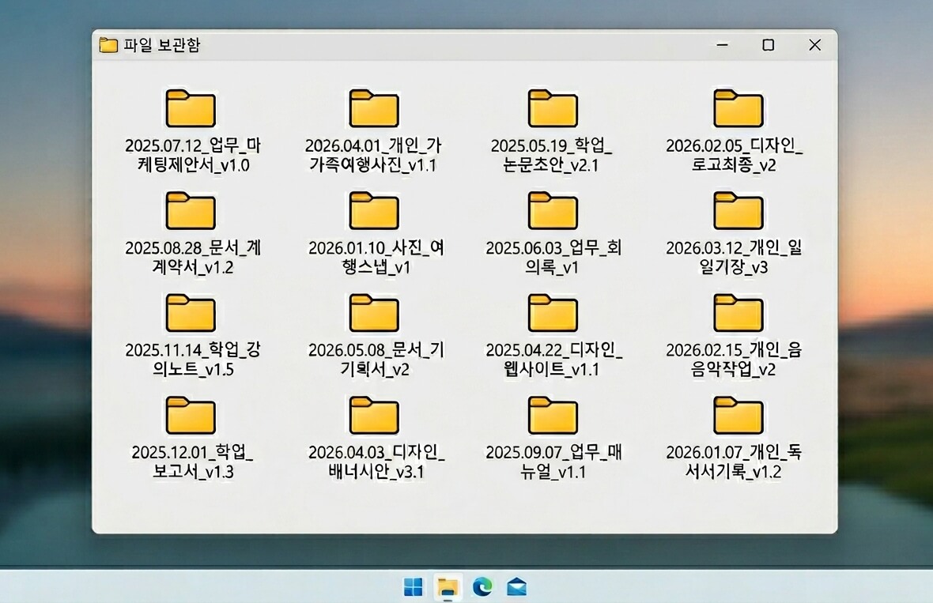Select the 2026.02.15_개인_음악작업_v2 folder icon

(x=738, y=313)
